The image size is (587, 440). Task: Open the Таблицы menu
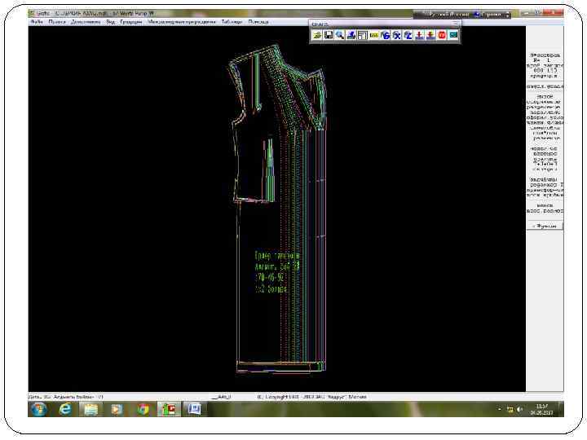[232, 22]
